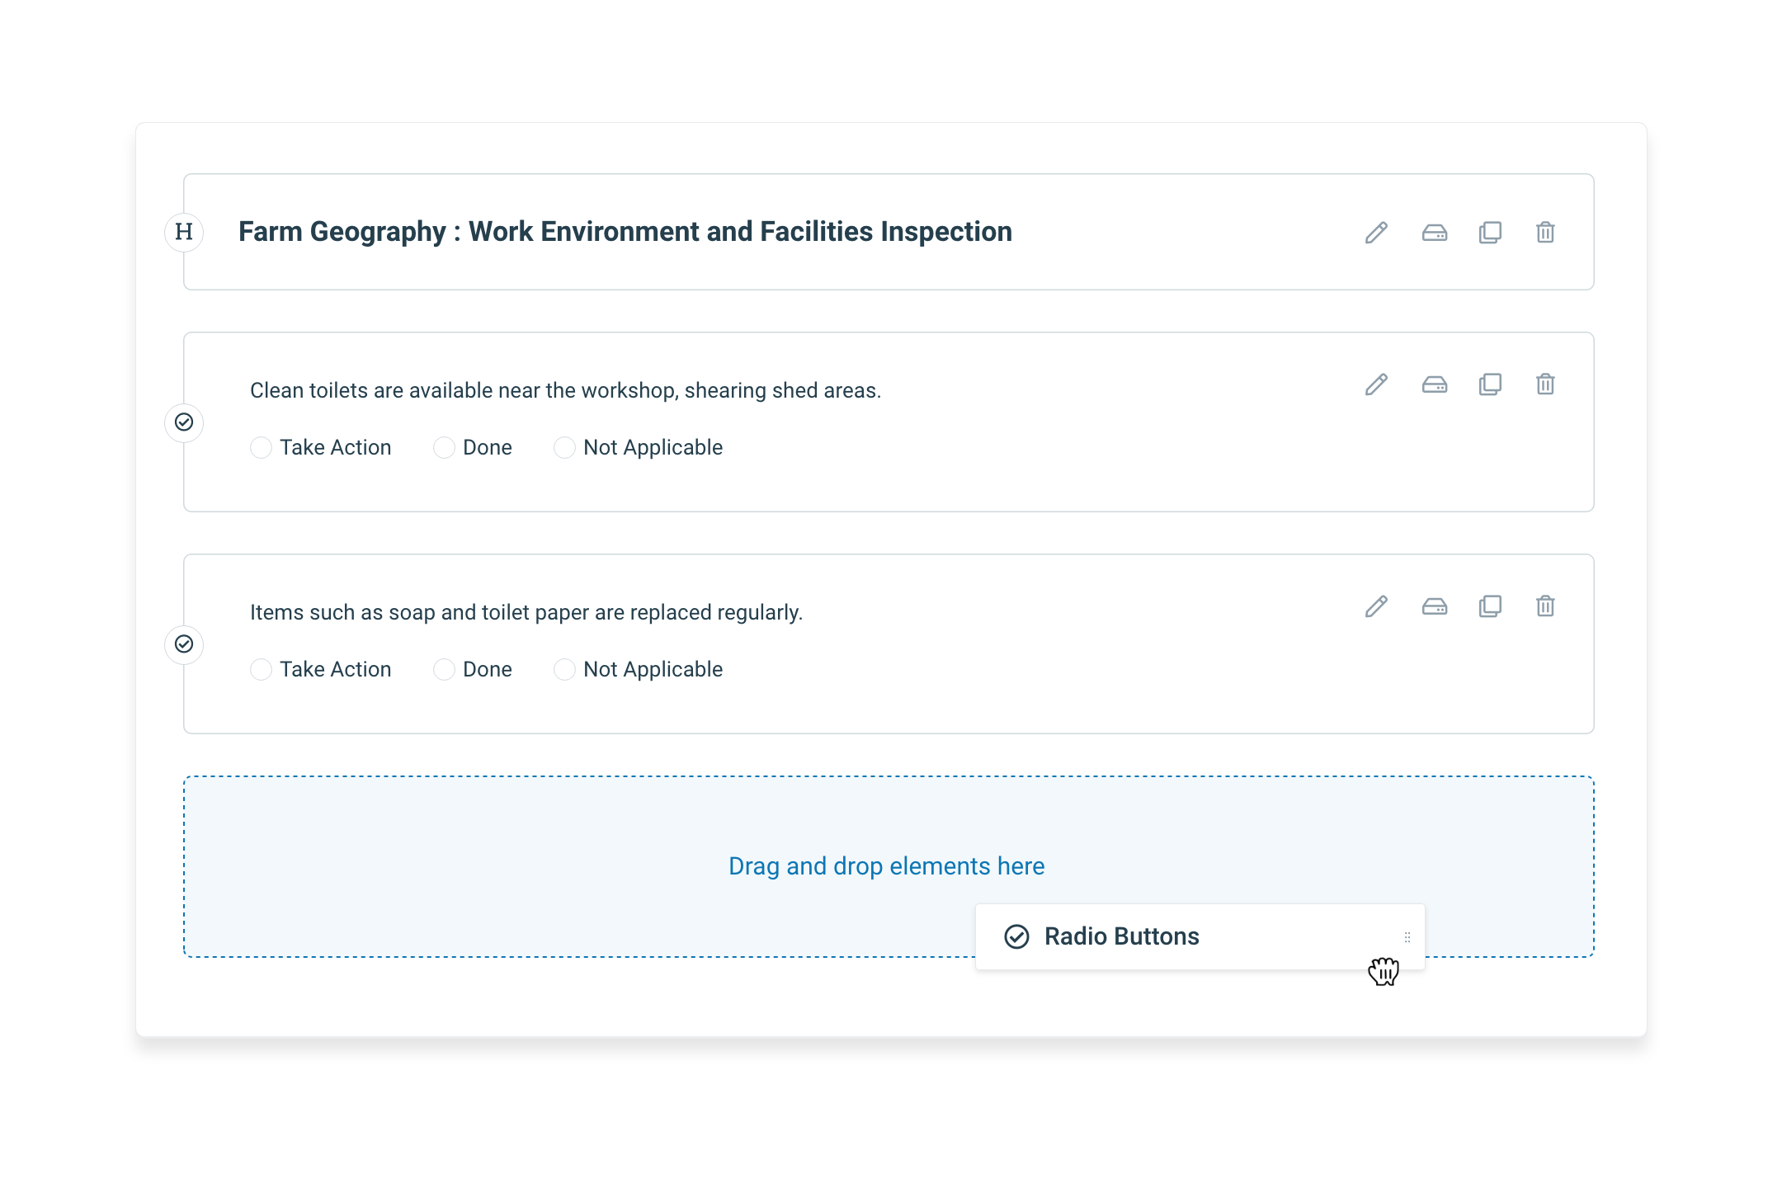Click the delete trash icon on second inspection item
Image resolution: width=1782 pixels, height=1188 pixels.
tap(1544, 606)
